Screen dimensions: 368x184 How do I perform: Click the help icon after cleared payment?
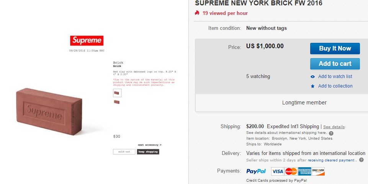click(x=361, y=160)
